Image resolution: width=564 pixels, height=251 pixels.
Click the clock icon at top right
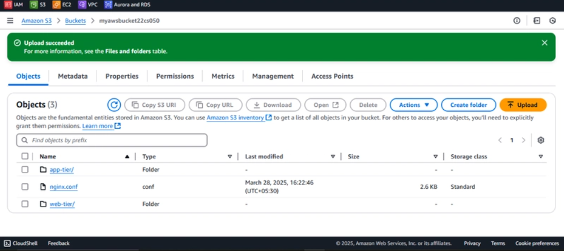tap(553, 21)
